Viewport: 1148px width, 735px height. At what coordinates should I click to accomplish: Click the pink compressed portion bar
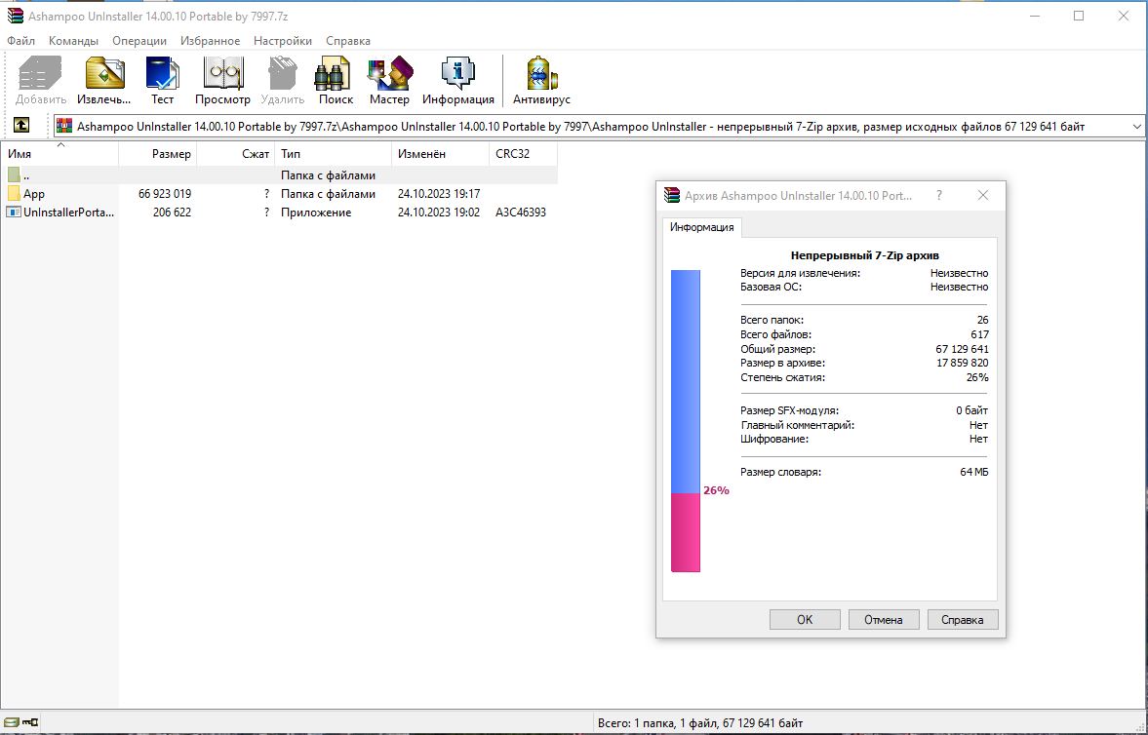(686, 532)
